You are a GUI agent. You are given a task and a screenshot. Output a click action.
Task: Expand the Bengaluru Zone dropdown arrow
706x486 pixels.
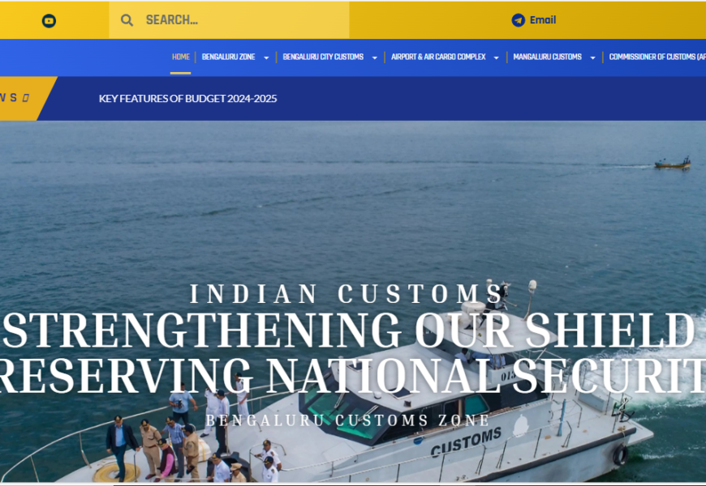[266, 58]
